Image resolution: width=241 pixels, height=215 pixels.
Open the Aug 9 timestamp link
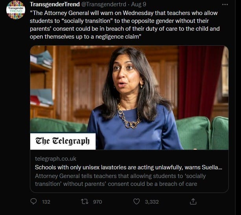click(138, 4)
